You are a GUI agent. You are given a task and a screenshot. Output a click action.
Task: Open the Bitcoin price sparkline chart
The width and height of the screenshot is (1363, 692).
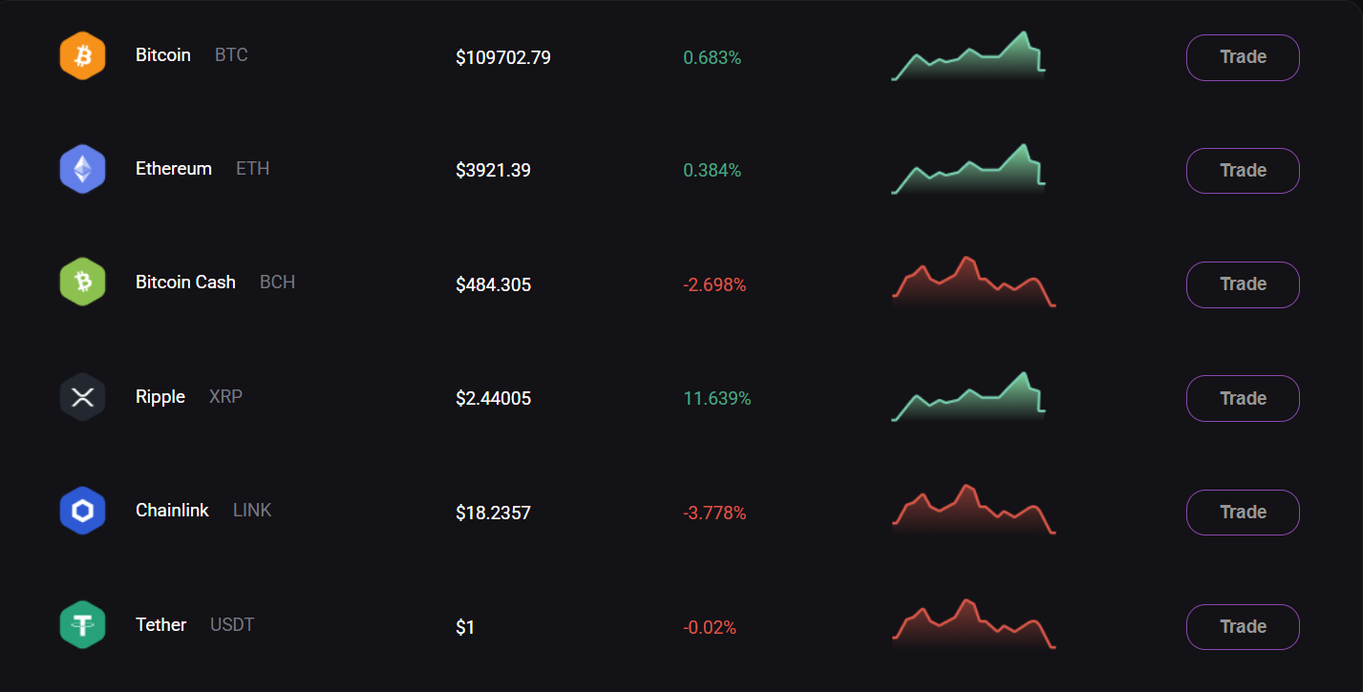pyautogui.click(x=969, y=58)
